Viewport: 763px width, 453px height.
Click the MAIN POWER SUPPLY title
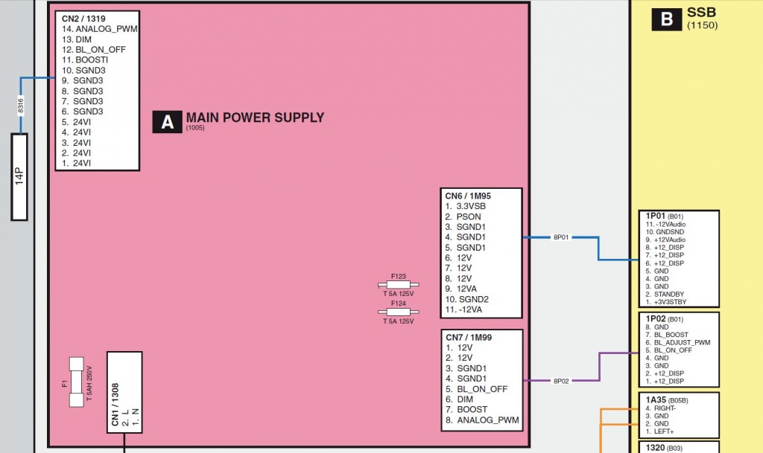pyautogui.click(x=255, y=118)
